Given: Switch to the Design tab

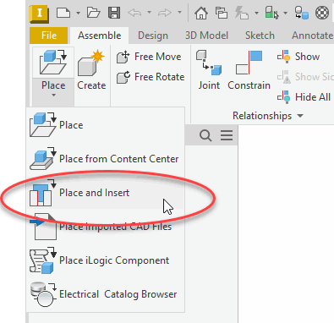Looking at the screenshot, I should (x=153, y=36).
